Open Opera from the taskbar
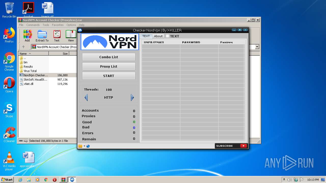Screen dimensions: 326x183 click(x=55, y=180)
